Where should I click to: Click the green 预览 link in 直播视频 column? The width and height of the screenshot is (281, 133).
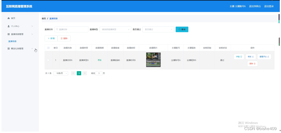[x=99, y=60]
